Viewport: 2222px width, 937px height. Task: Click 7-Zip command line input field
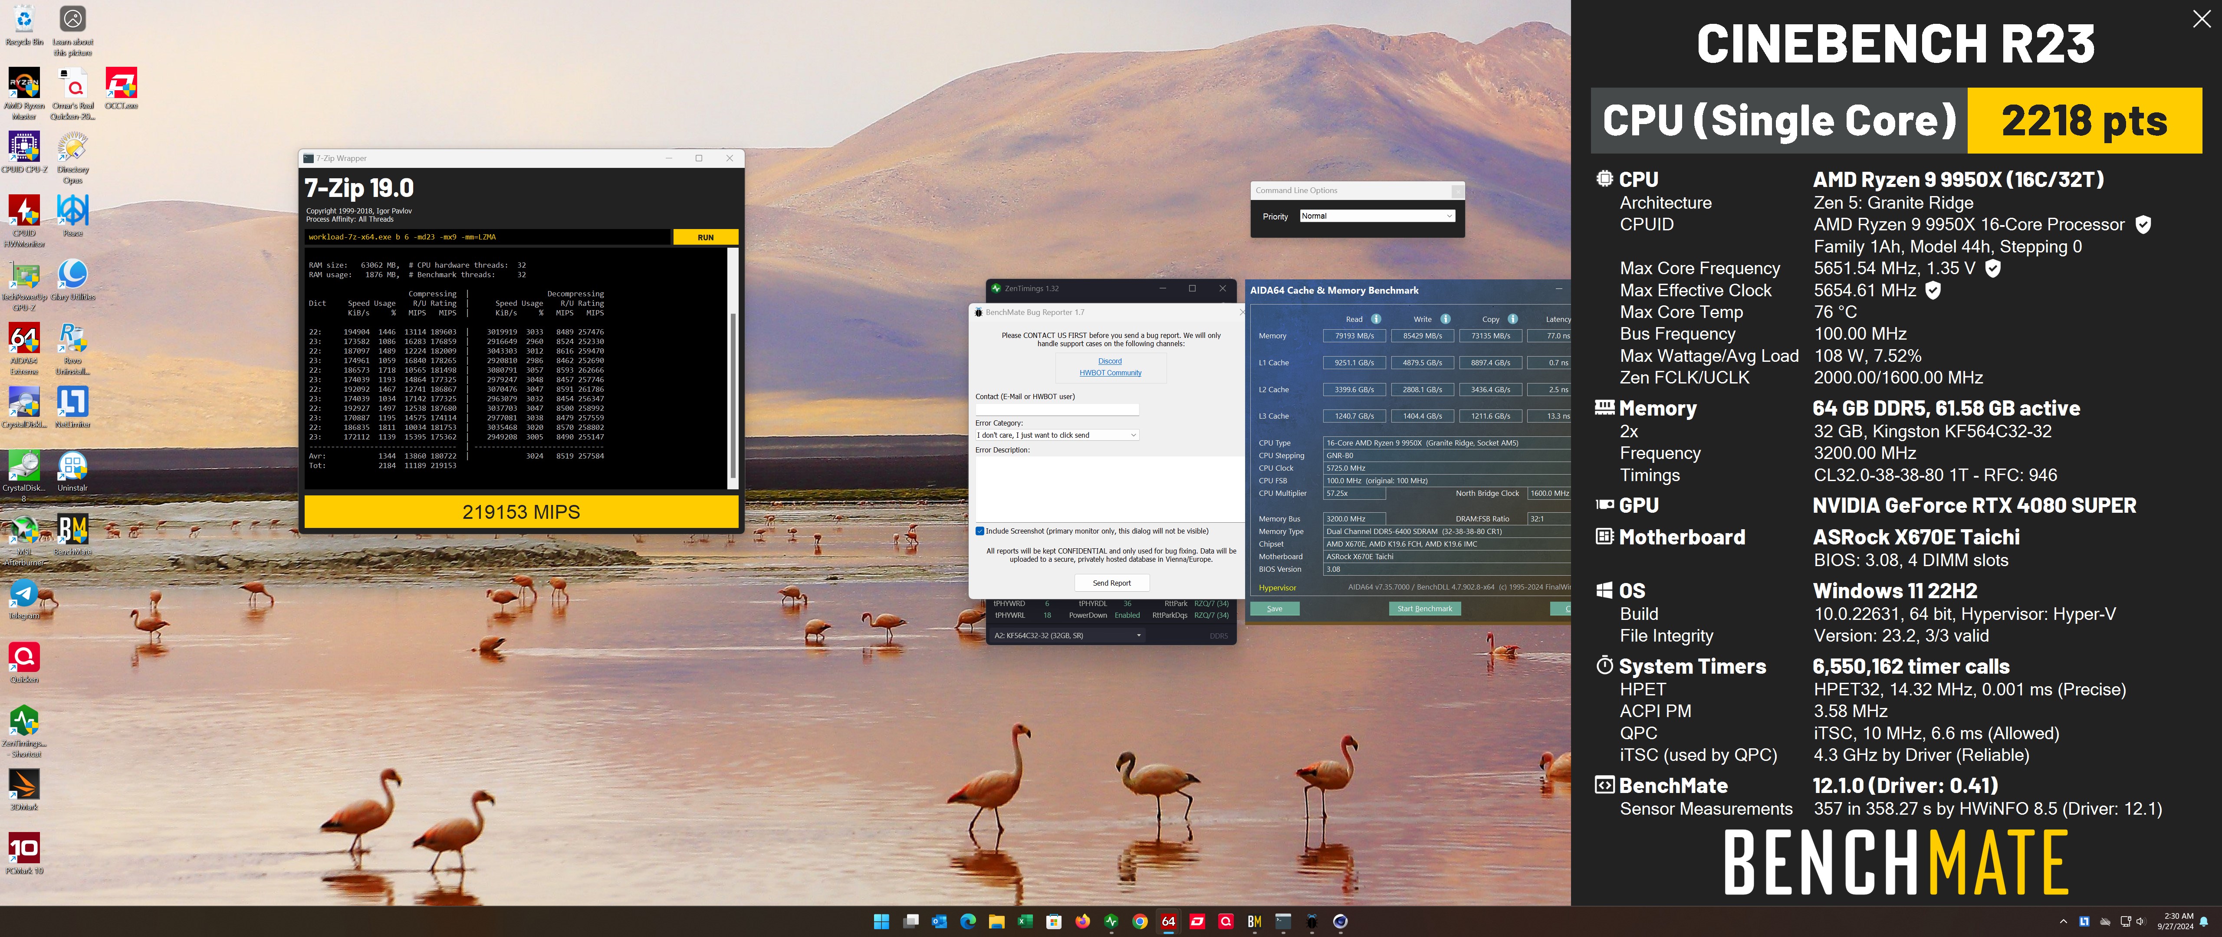click(x=487, y=237)
